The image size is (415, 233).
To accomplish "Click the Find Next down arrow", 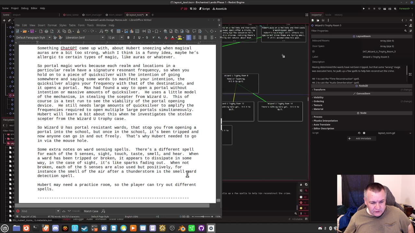I will (x=69, y=211).
